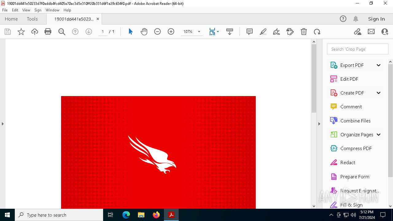The height and width of the screenshot is (221, 393).
Task: Open the Sign document pen icon
Action: [x=276, y=32]
